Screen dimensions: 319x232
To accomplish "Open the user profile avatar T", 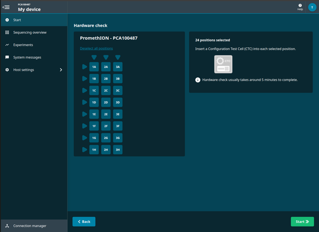I will [312, 7].
